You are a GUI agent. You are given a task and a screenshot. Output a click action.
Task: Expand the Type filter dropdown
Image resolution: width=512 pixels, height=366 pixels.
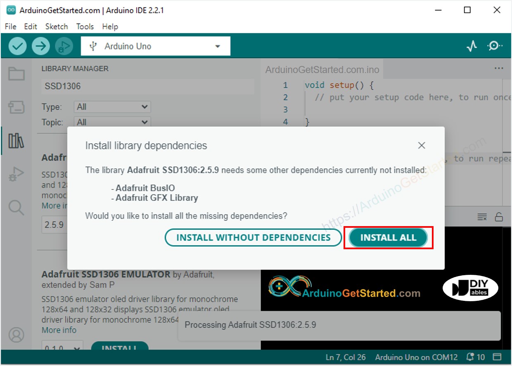click(111, 106)
